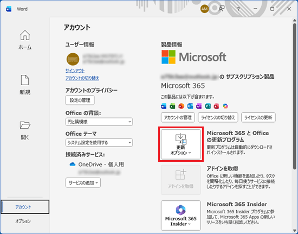Click the Microsoft 365 product name text
This screenshot has height=234, width=298.
[183, 86]
